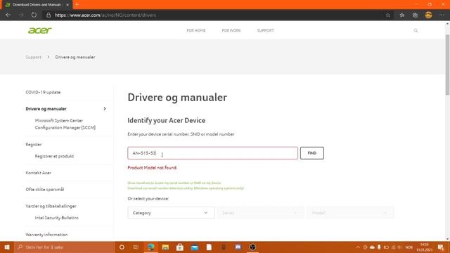Open a new browser tab
This screenshot has width=450, height=253.
click(77, 5)
